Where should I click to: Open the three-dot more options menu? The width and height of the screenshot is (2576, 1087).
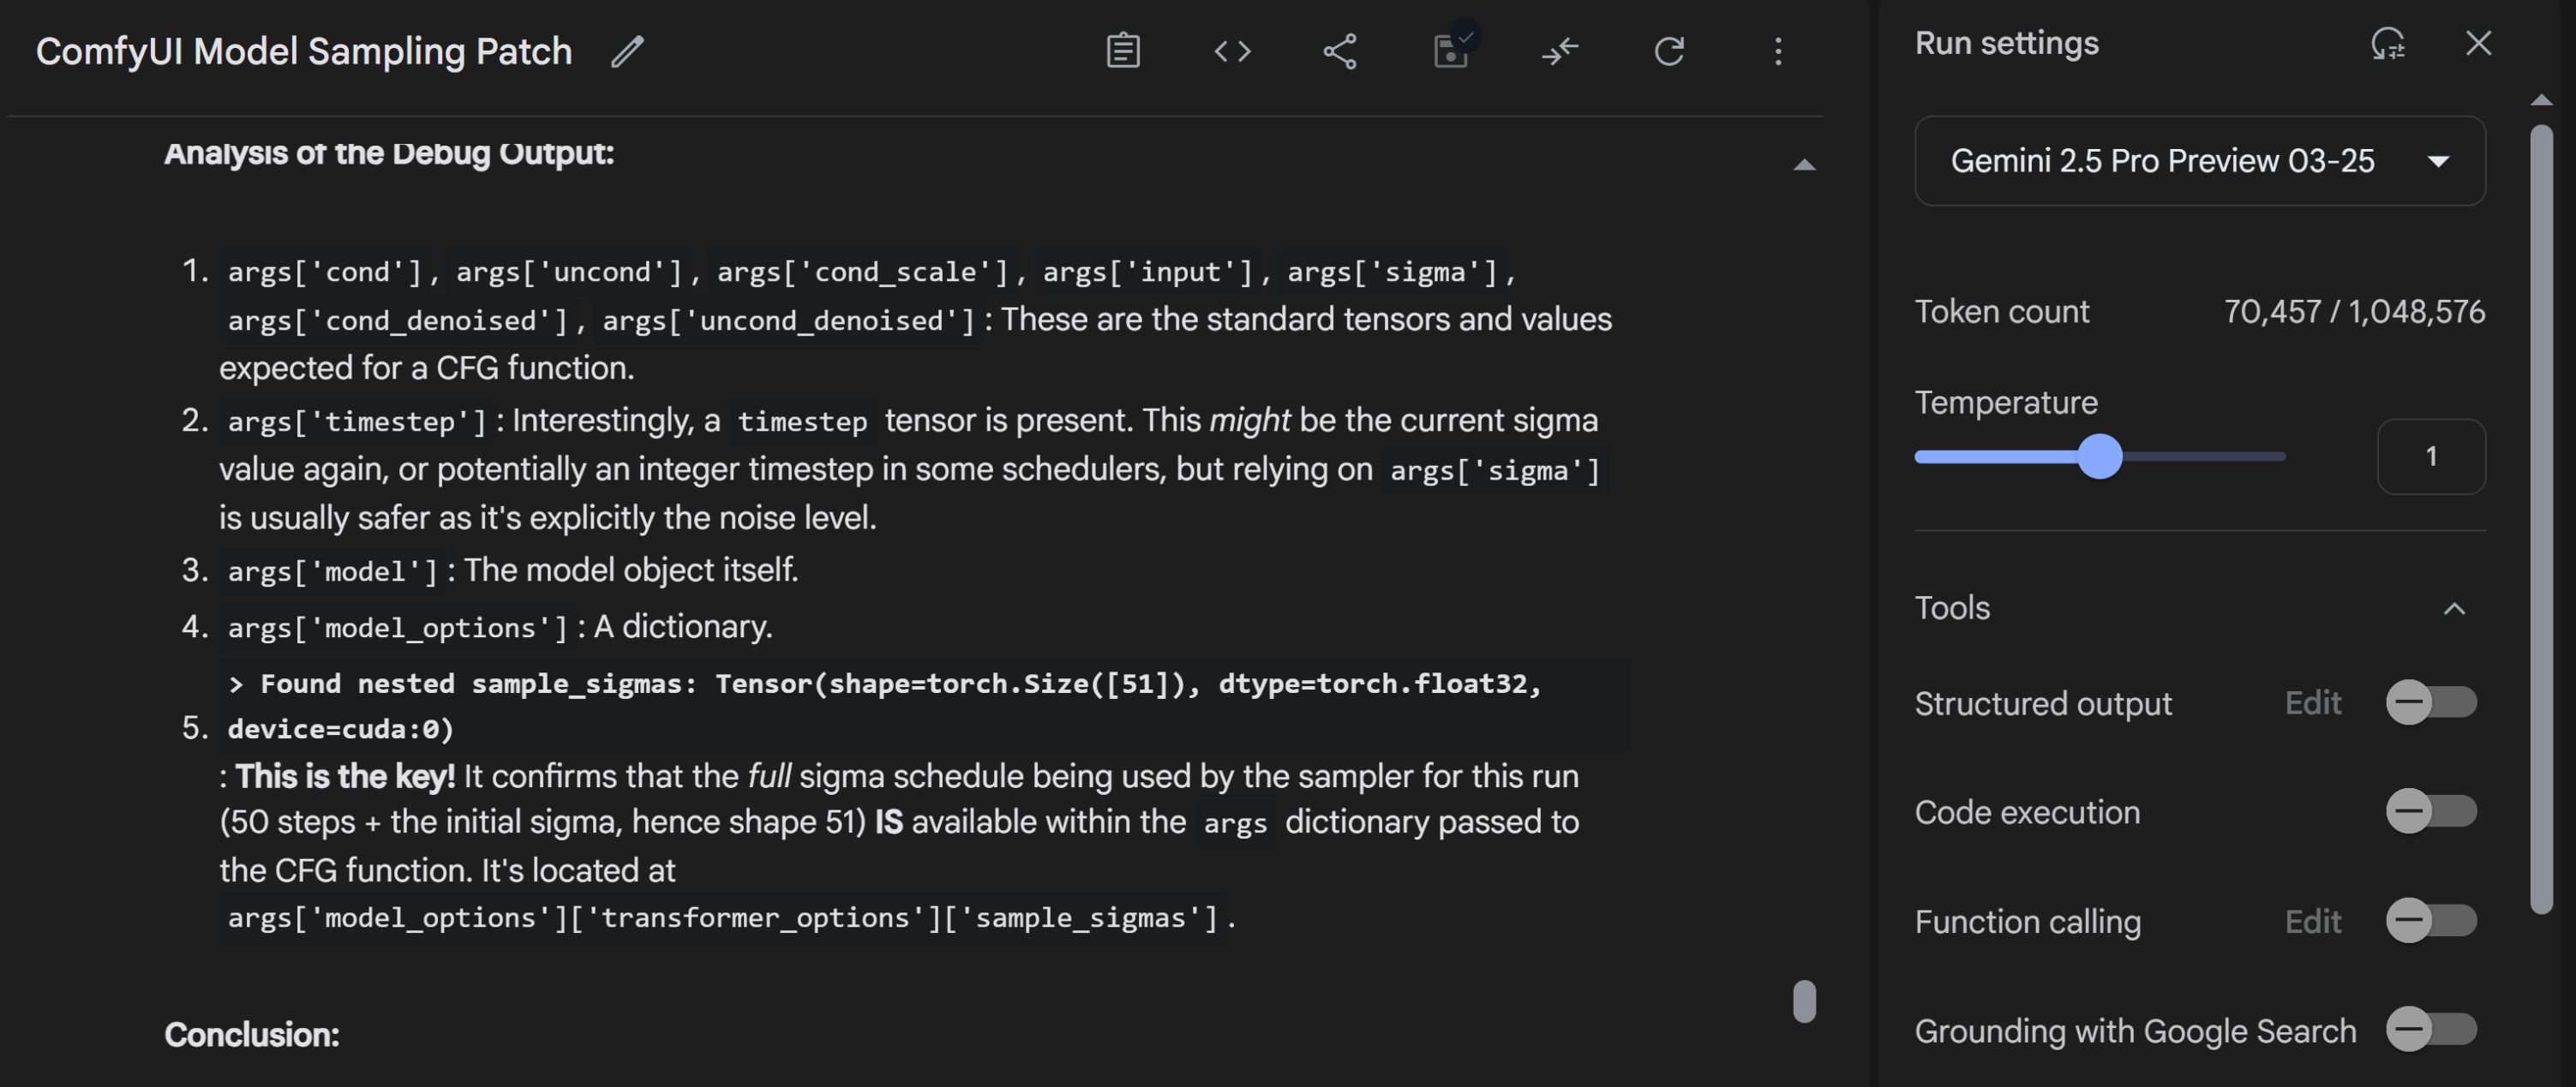point(1778,51)
